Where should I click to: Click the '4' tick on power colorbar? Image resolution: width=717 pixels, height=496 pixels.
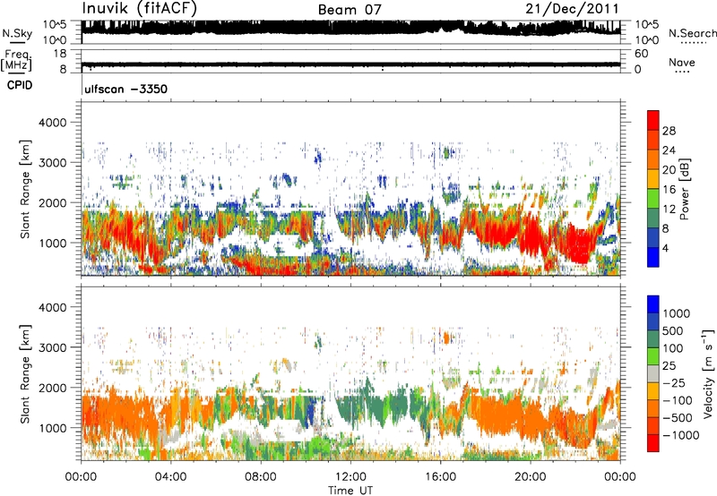click(665, 249)
